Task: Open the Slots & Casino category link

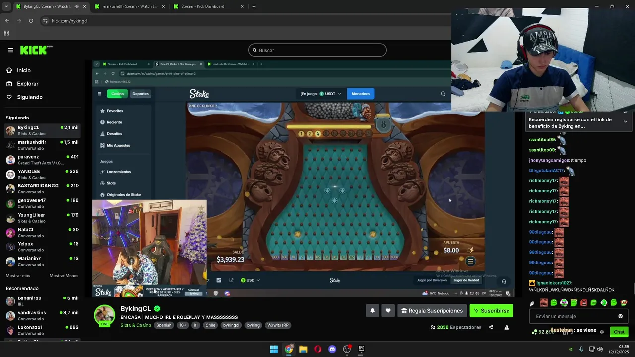Action: pyautogui.click(x=135, y=325)
